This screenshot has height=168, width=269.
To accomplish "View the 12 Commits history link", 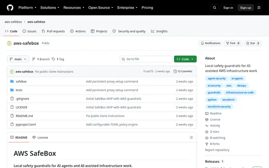I will pyautogui.click(x=183, y=71).
